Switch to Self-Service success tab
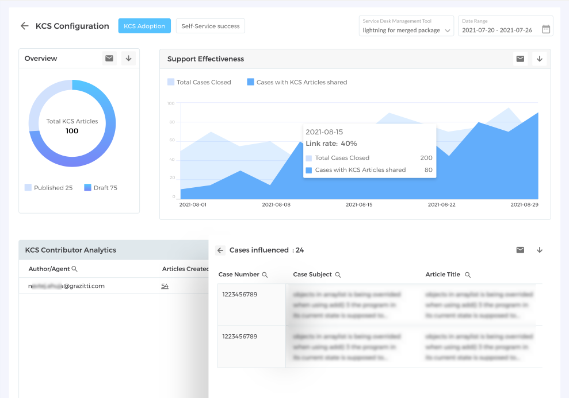 click(211, 26)
